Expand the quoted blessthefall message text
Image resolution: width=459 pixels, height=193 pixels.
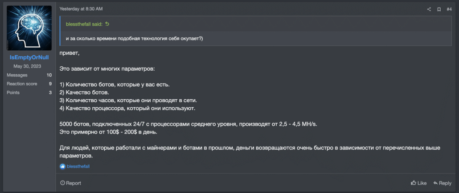coord(135,38)
